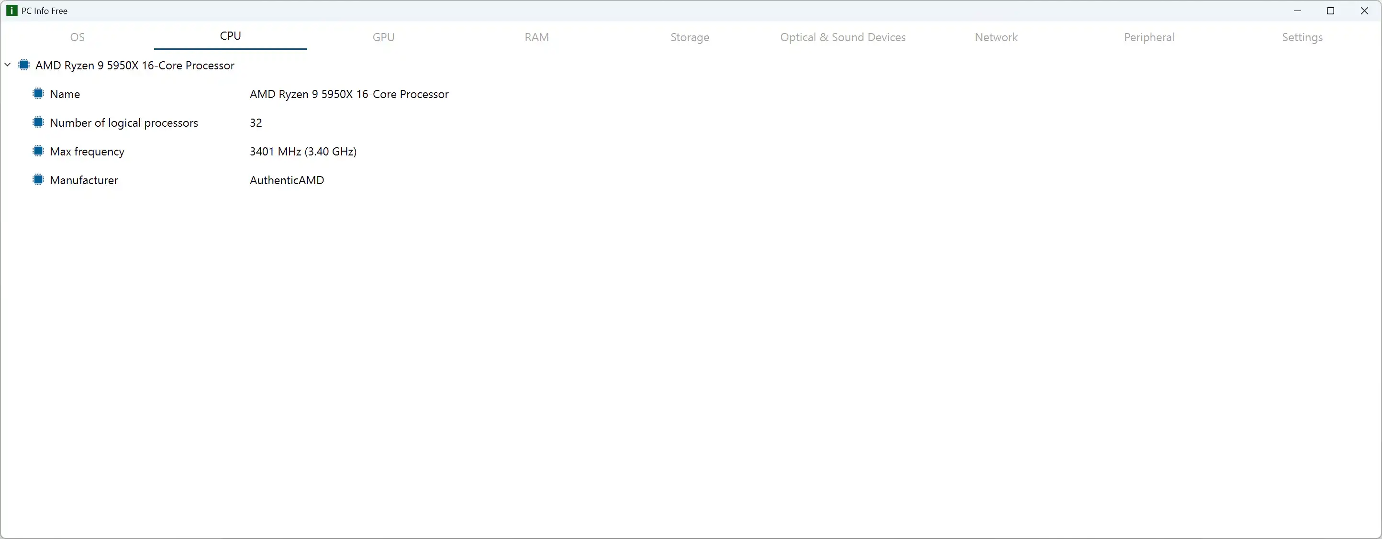This screenshot has height=539, width=1382.
Task: Click chip icon beside Number of logical processors
Action: coord(38,122)
